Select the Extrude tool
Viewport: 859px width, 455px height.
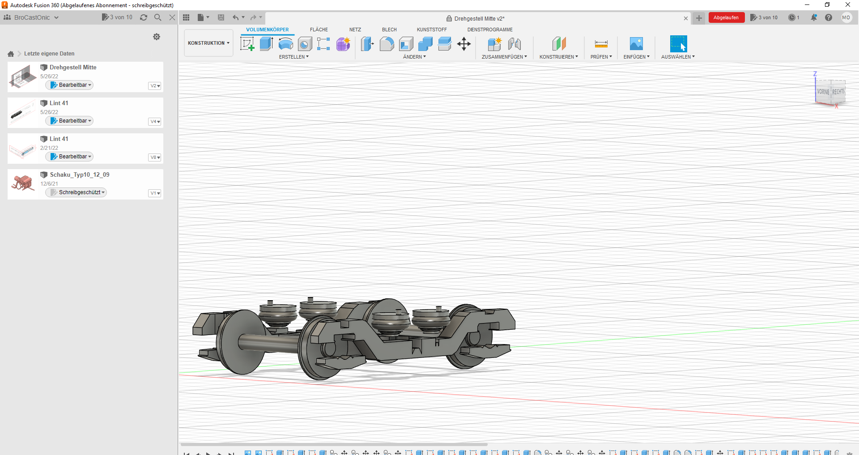click(x=267, y=44)
